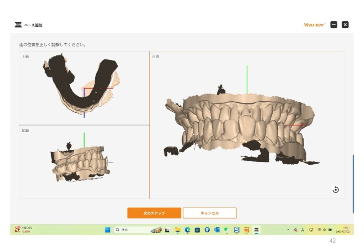Click the キャンセル (Cancel) button
This screenshot has height=252, width=364.
click(x=209, y=213)
